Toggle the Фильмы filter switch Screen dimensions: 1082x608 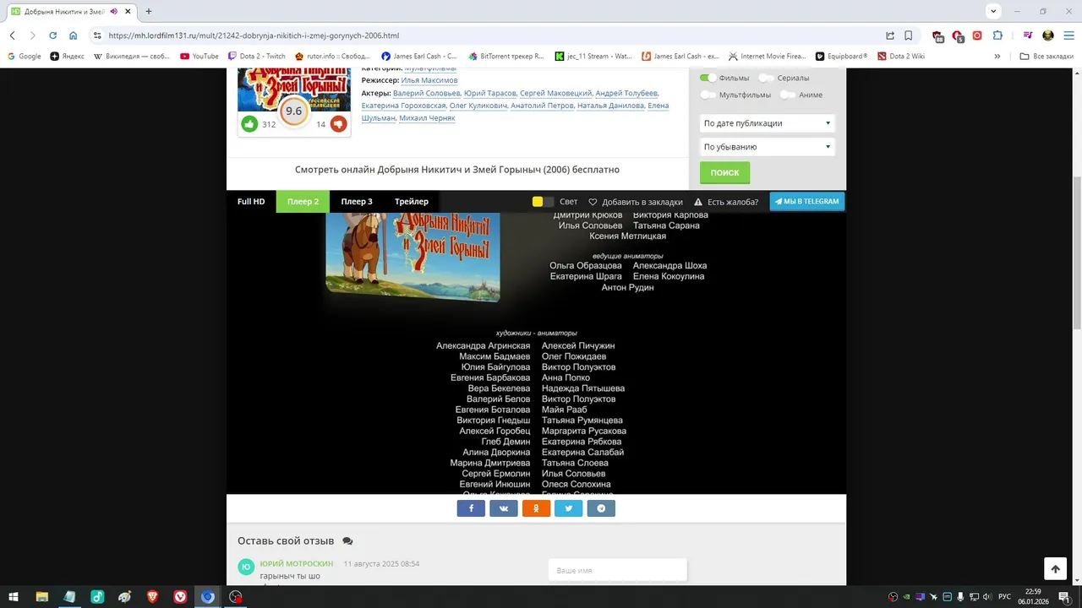point(708,78)
